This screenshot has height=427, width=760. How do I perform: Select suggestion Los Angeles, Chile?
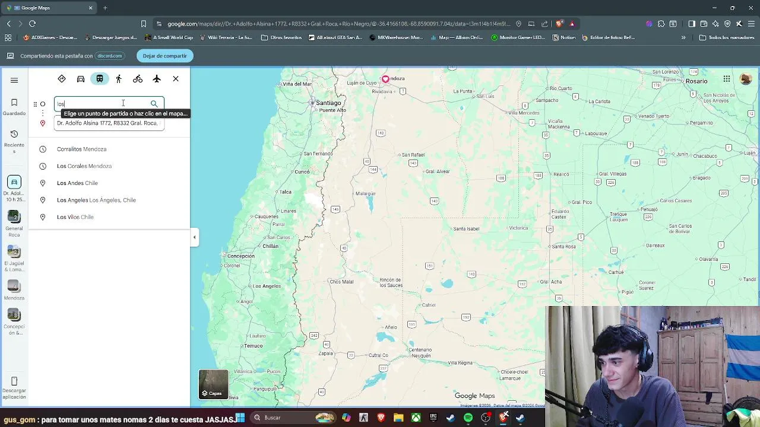click(x=109, y=200)
